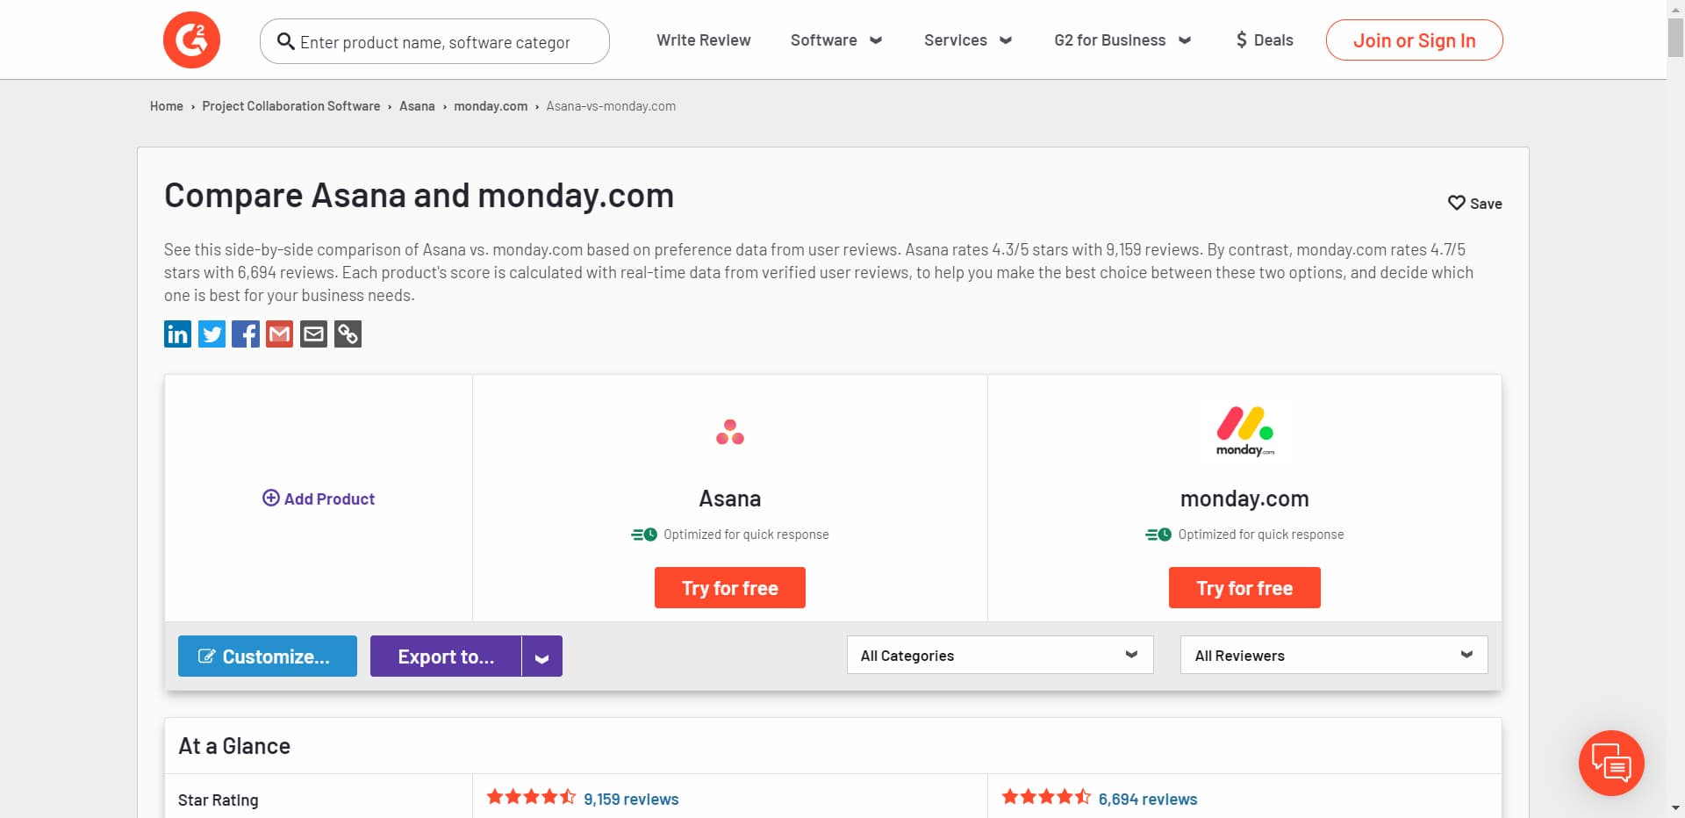Click Add Product to compare
1685x818 pixels.
point(319,499)
